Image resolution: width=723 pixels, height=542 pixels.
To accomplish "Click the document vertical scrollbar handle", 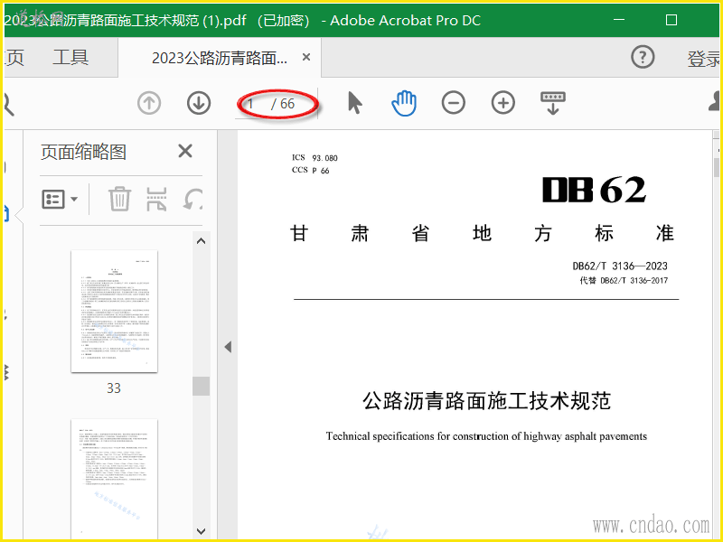I will (x=717, y=167).
